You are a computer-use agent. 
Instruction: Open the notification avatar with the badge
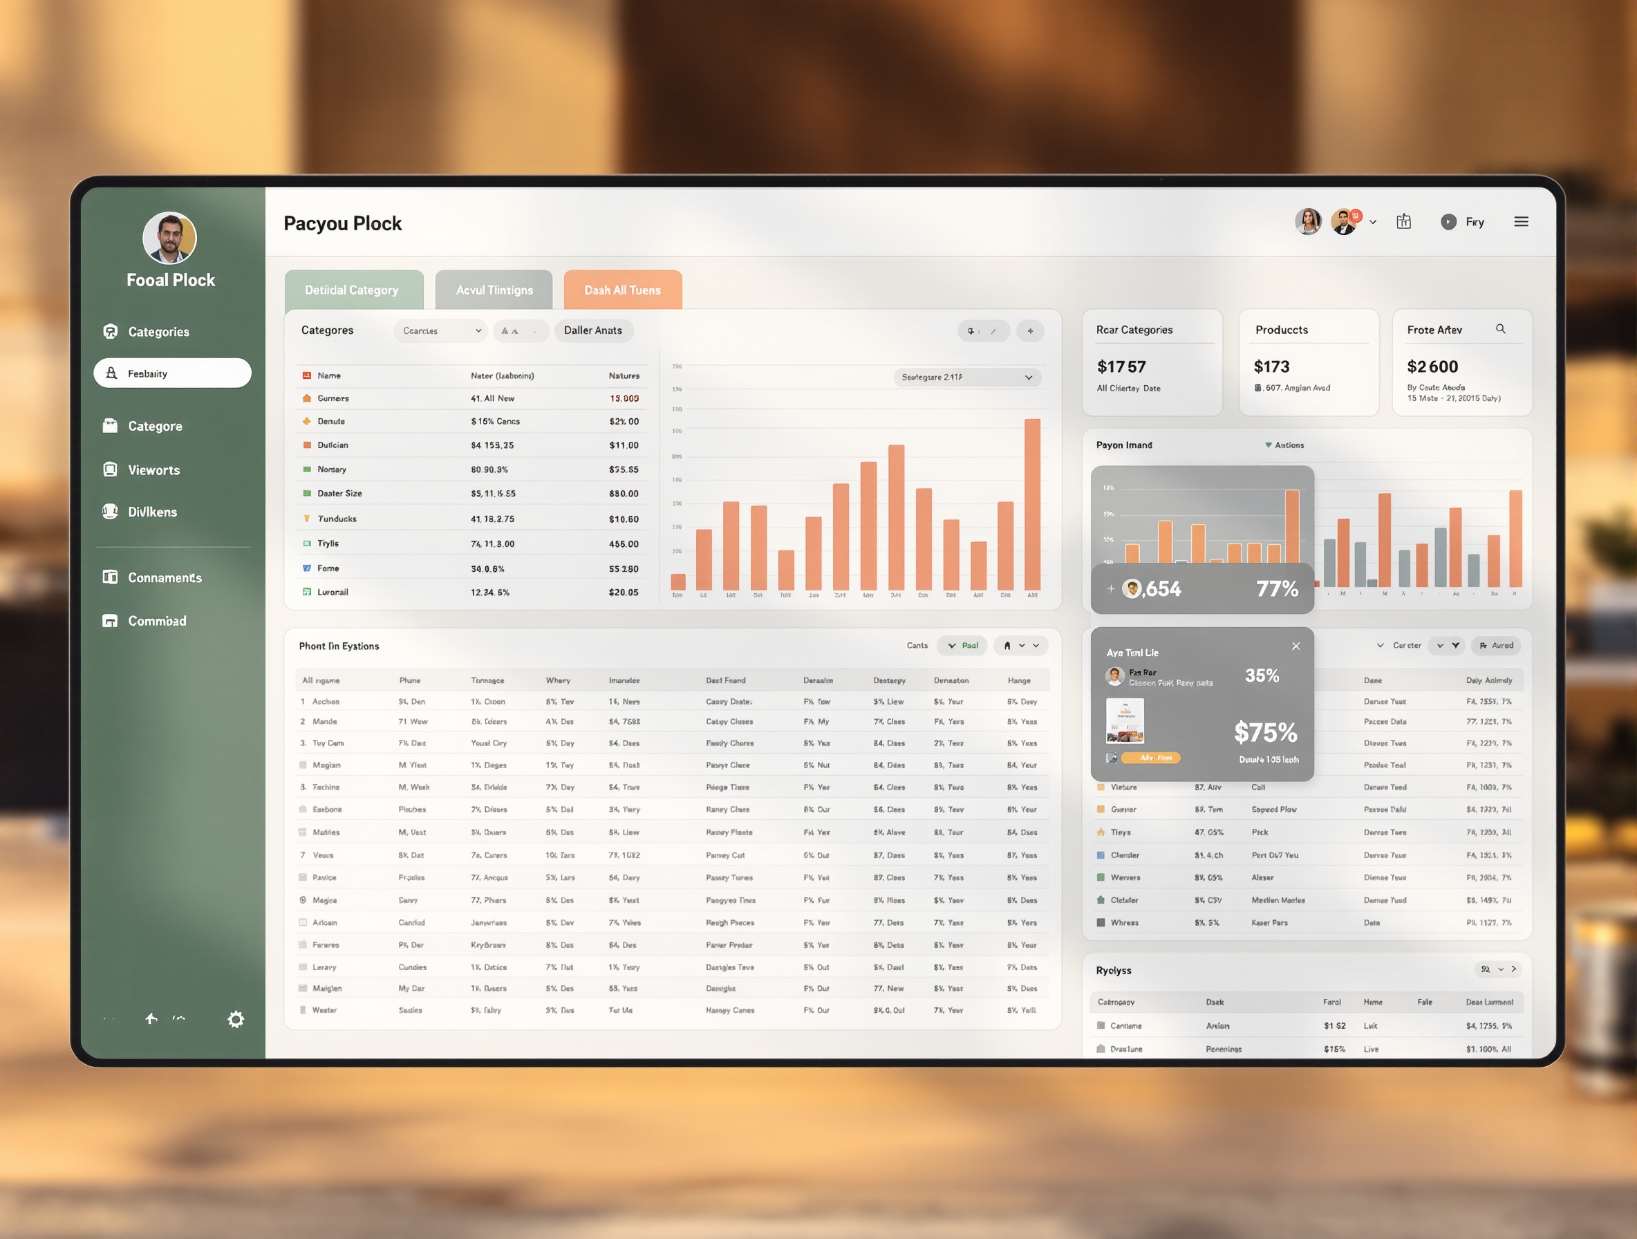pos(1345,221)
